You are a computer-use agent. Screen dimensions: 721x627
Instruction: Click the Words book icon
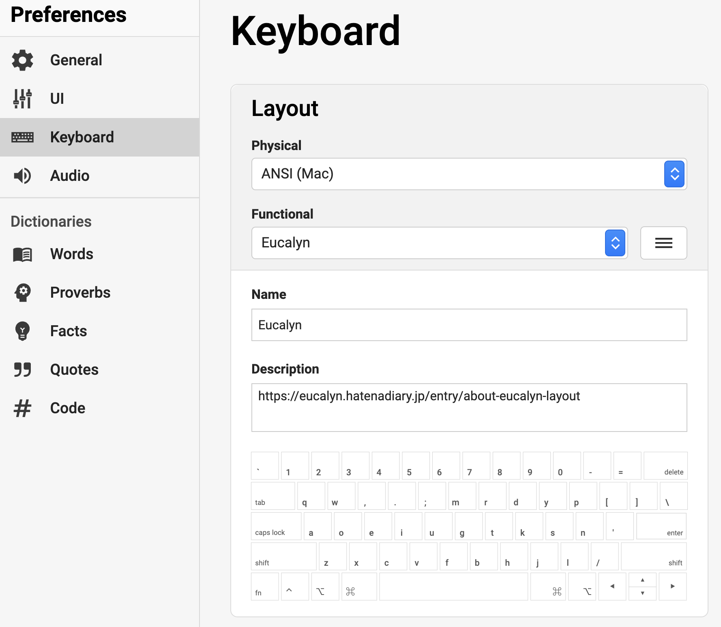pyautogui.click(x=23, y=254)
